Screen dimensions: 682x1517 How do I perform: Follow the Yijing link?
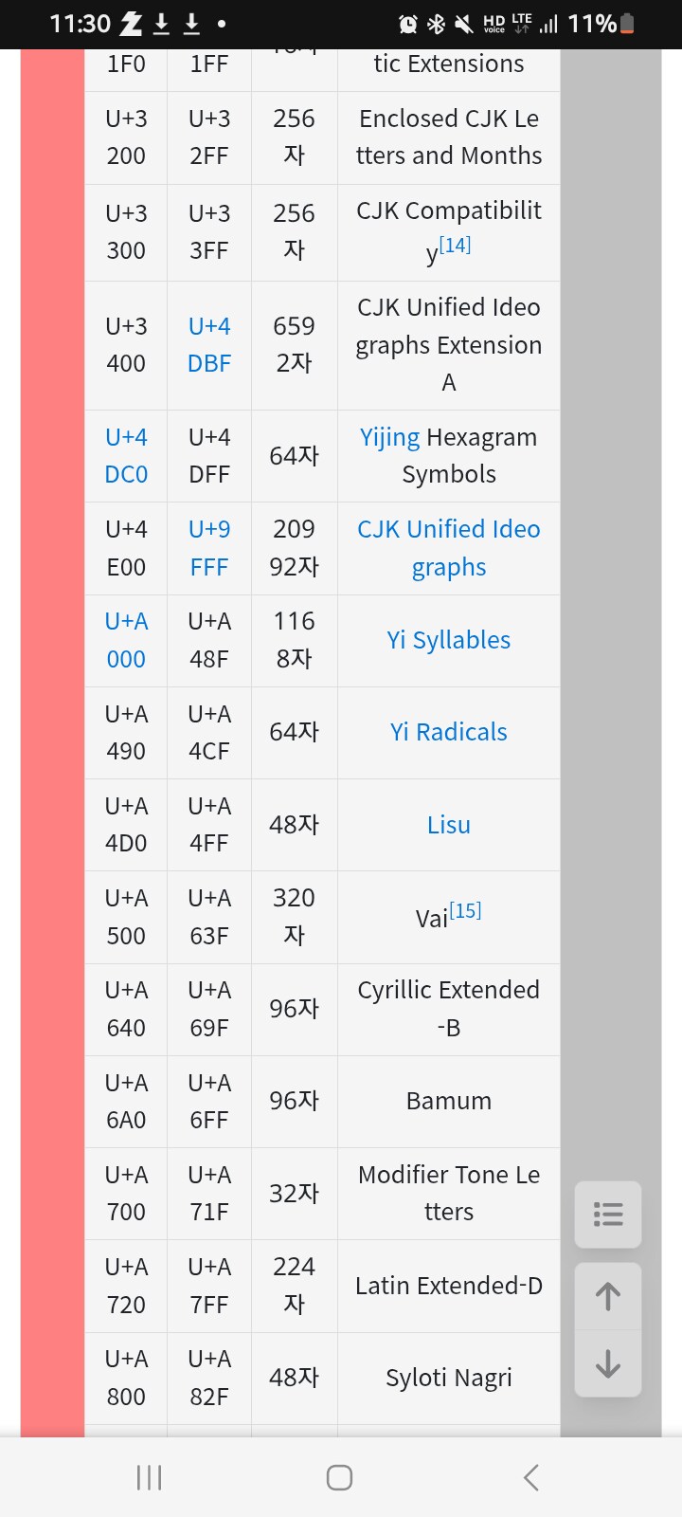[389, 437]
